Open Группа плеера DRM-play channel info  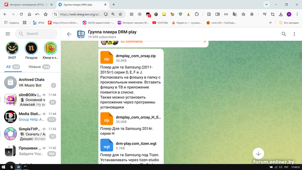(x=112, y=34)
